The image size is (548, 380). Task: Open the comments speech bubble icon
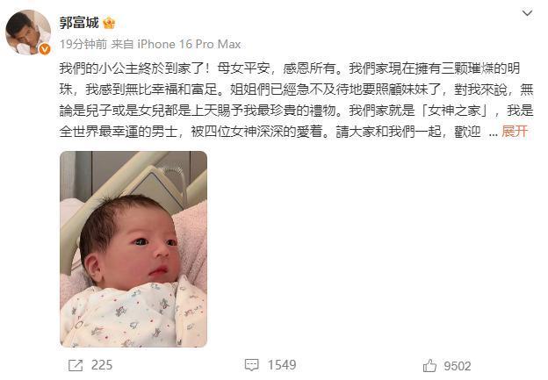tap(252, 365)
